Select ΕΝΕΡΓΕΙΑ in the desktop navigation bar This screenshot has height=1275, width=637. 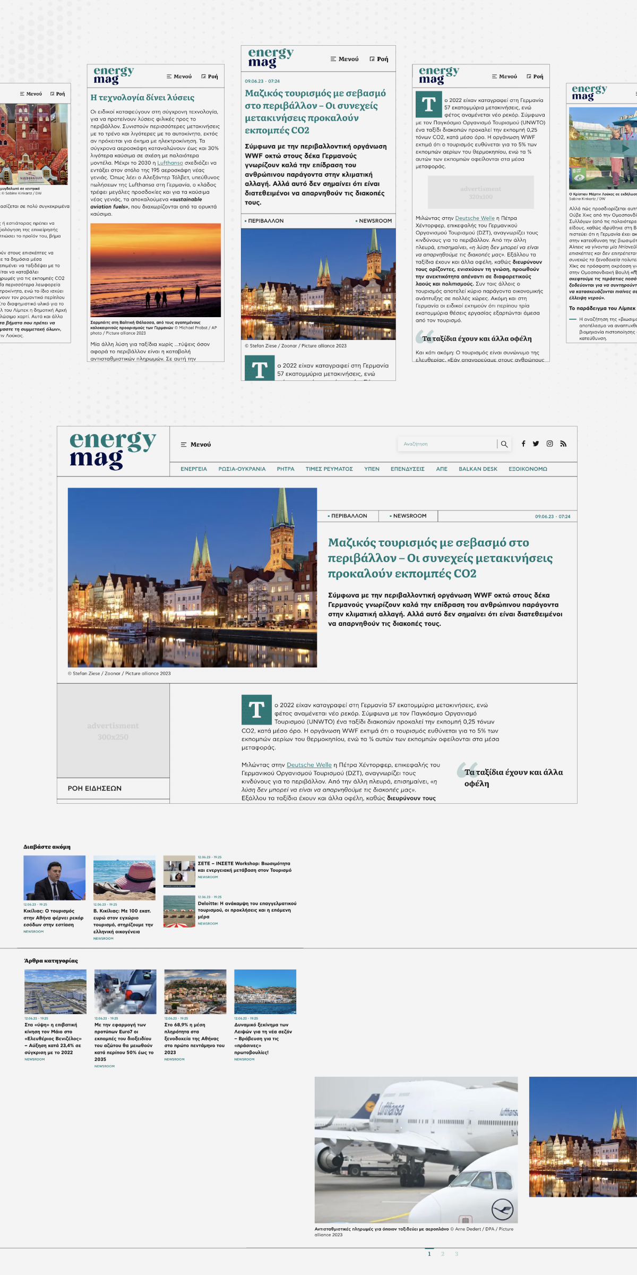point(194,469)
